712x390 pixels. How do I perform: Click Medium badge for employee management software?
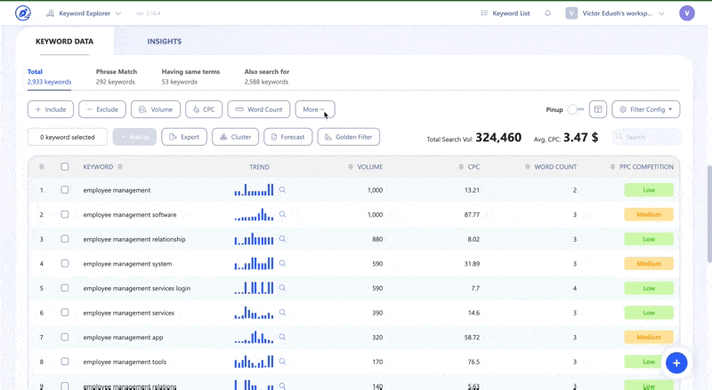pyautogui.click(x=649, y=214)
